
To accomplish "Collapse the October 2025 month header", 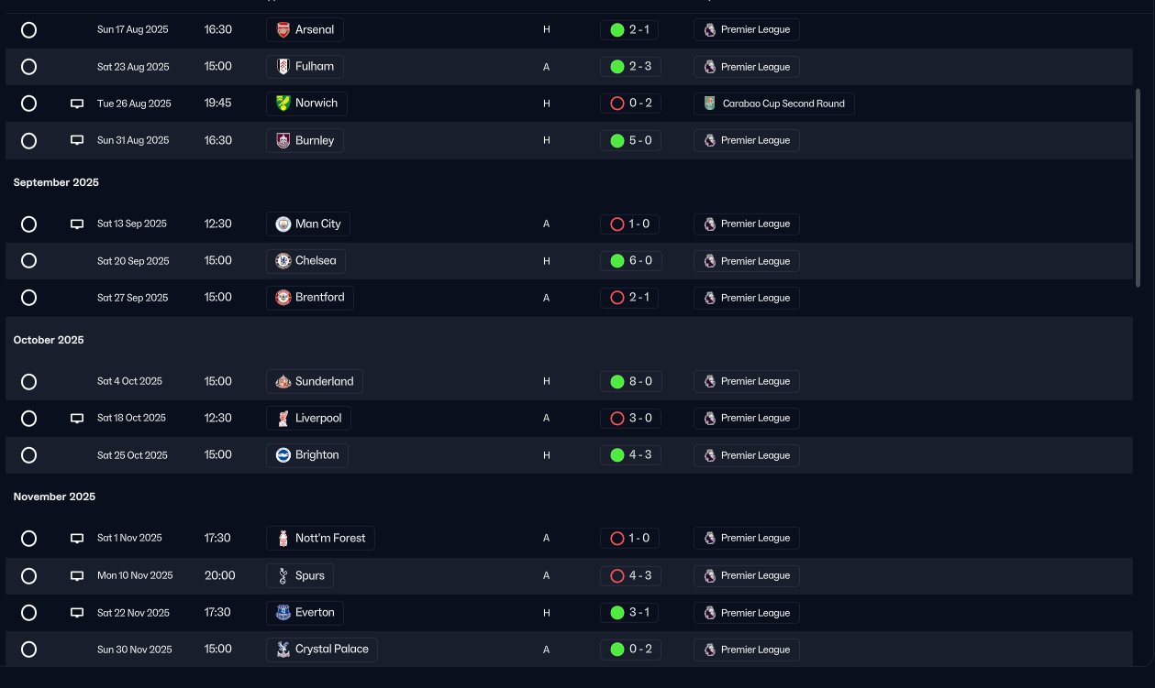I will click(49, 340).
